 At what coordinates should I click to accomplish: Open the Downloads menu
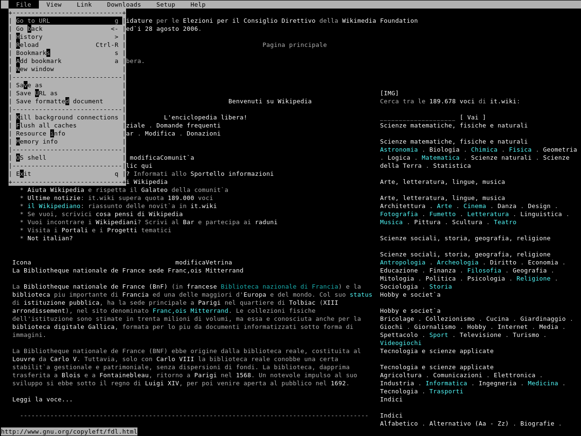pos(124,4)
